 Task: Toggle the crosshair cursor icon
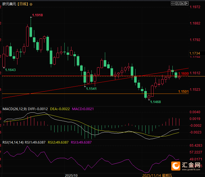point(173,3)
